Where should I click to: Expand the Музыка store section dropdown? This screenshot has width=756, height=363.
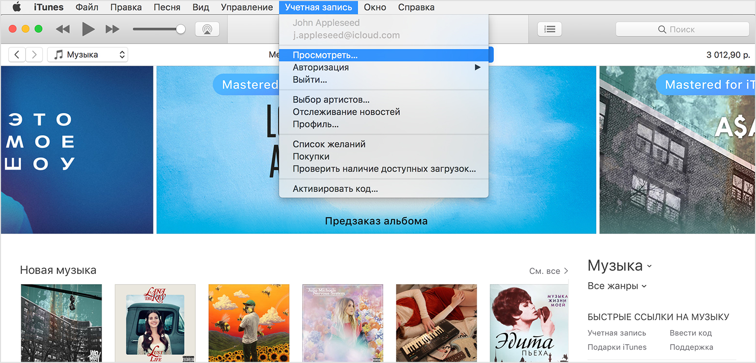pyautogui.click(x=620, y=265)
